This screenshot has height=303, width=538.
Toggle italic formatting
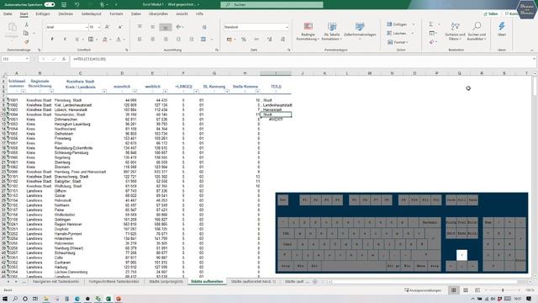[65, 40]
